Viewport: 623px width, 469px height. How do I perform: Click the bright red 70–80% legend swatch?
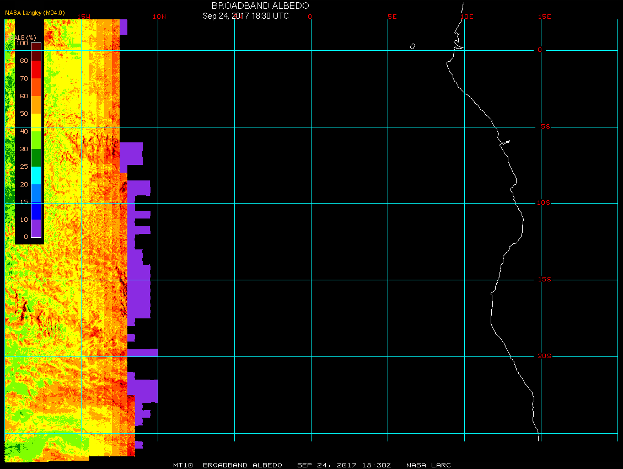click(36, 70)
